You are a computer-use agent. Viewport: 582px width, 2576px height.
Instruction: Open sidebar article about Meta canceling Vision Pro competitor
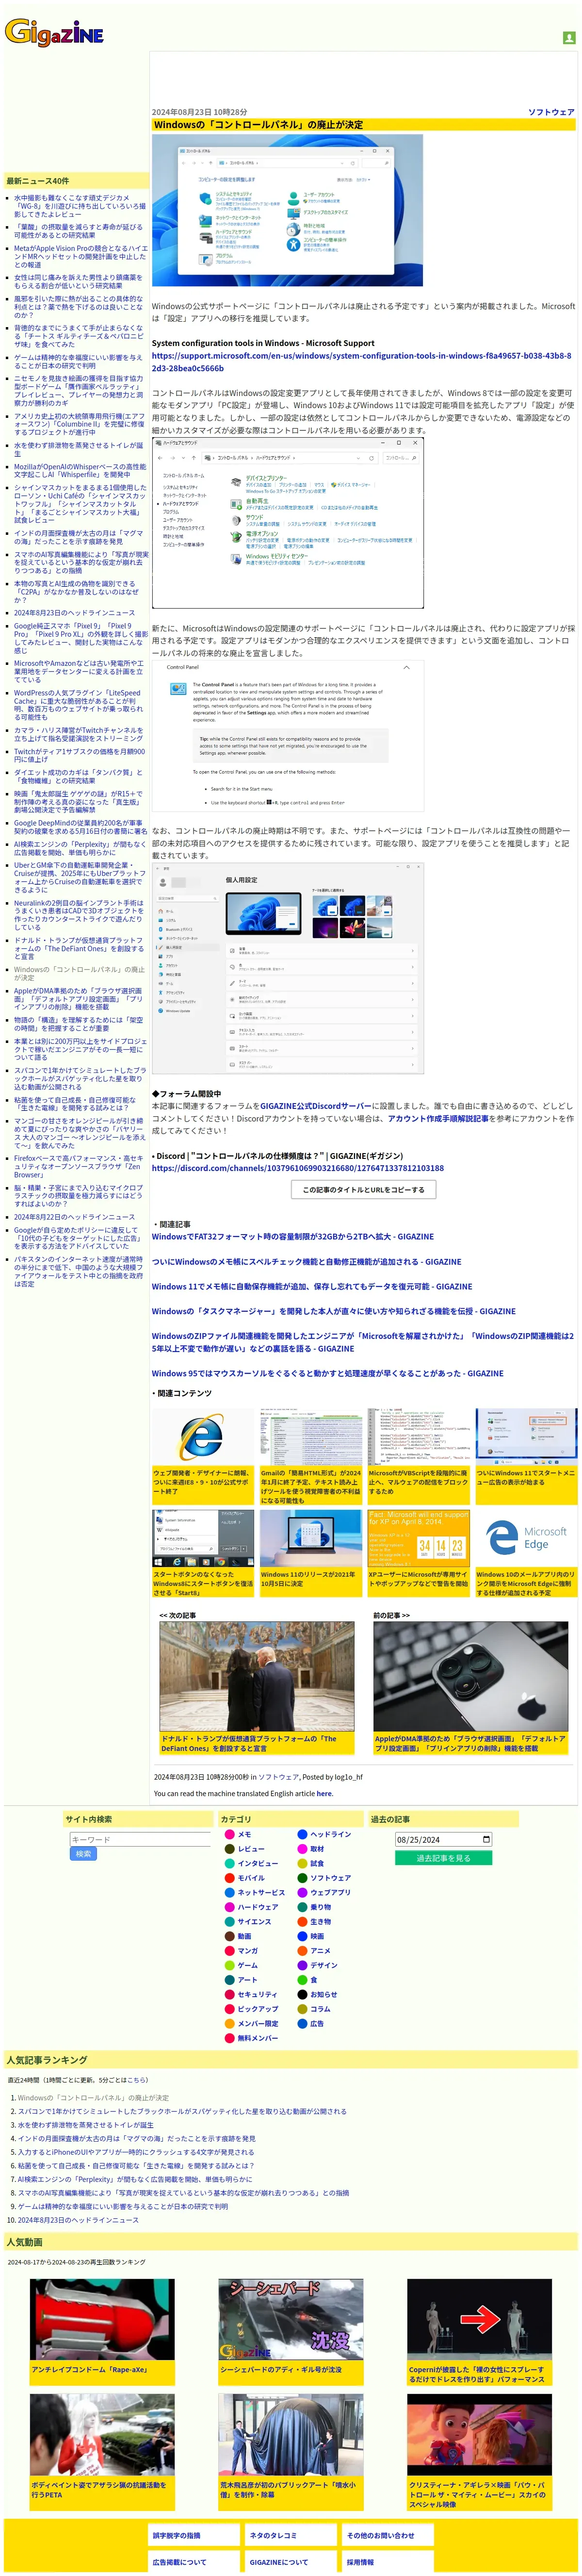point(80,256)
